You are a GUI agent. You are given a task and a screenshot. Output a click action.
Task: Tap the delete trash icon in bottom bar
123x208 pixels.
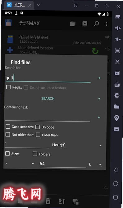click(x=48, y=201)
